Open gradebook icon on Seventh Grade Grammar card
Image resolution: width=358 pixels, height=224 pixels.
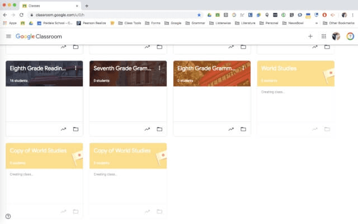click(147, 129)
